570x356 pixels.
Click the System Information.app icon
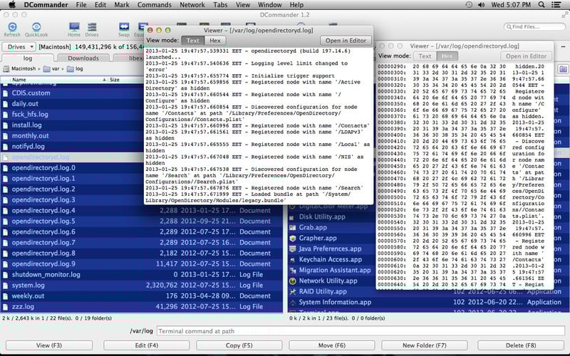[292, 302]
